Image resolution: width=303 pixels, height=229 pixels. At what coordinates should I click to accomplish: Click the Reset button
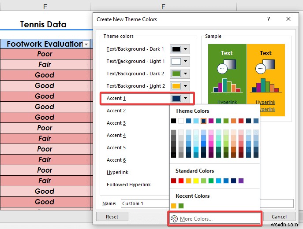pyautogui.click(x=112, y=217)
